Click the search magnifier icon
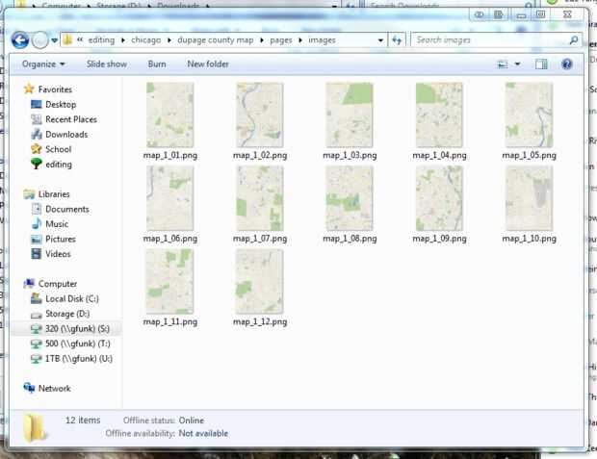Screen dimensions: 597x459 click(x=574, y=40)
